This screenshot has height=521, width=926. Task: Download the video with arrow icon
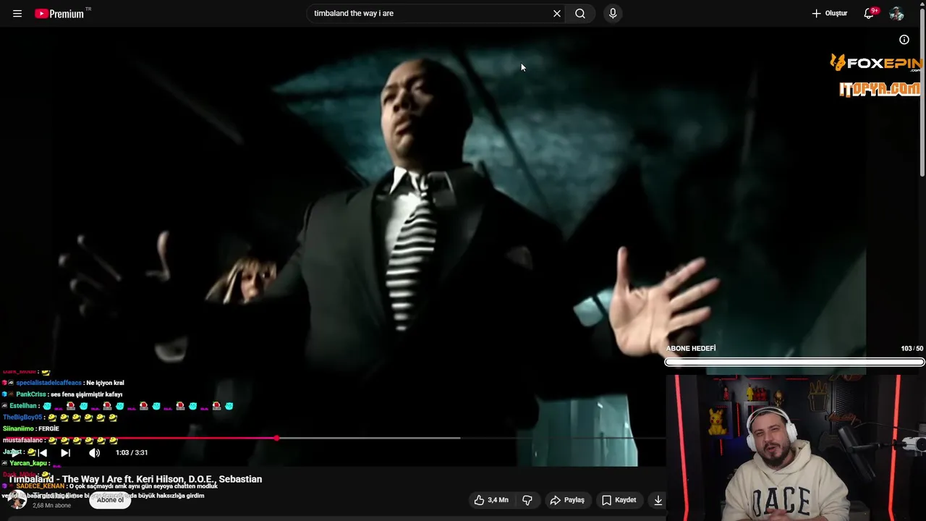coord(658,500)
